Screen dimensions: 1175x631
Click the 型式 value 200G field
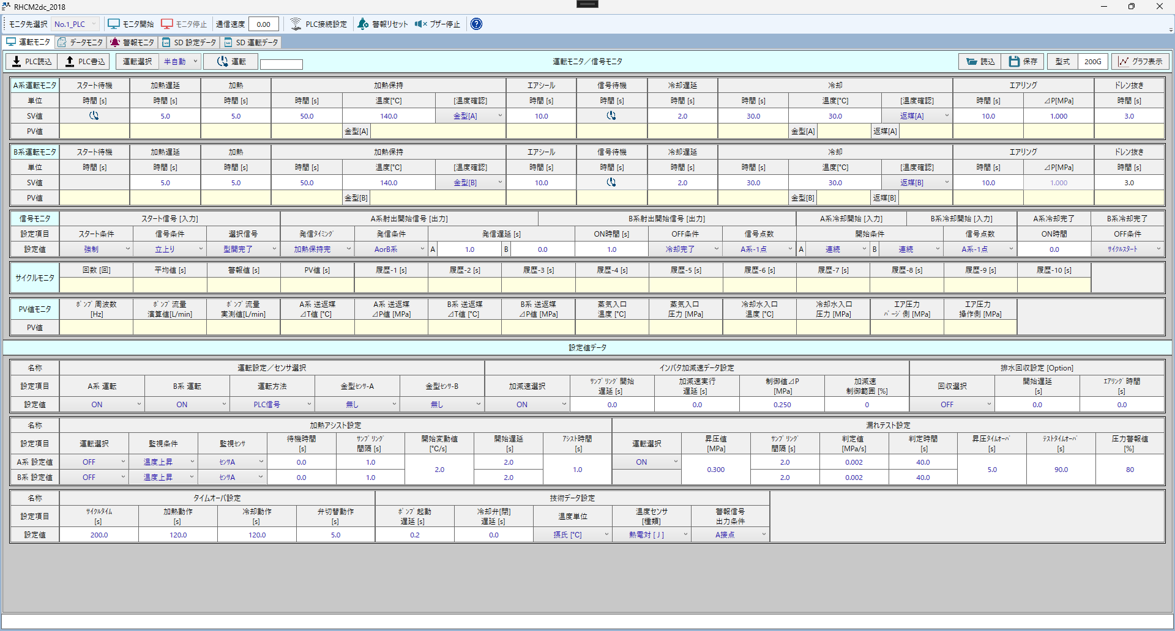1092,62
